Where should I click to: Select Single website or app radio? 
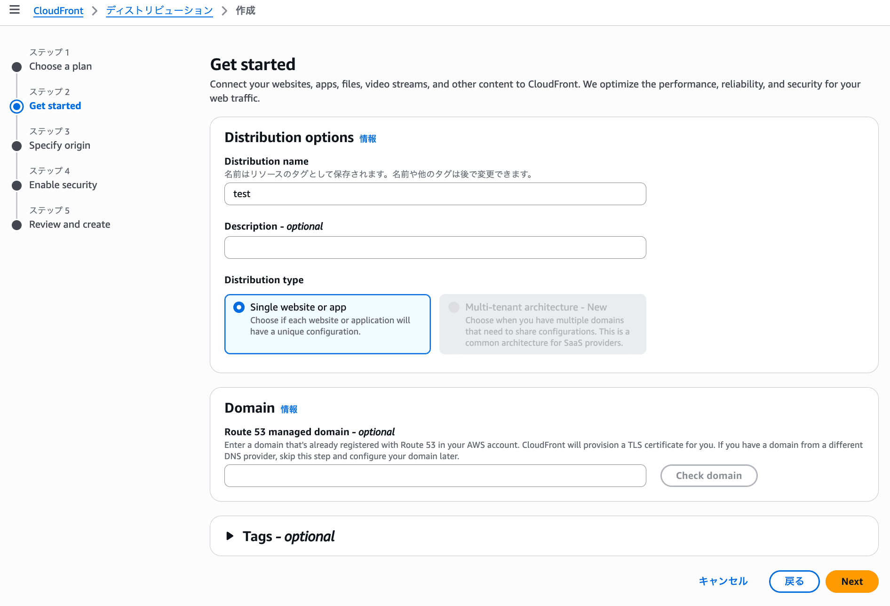(239, 307)
